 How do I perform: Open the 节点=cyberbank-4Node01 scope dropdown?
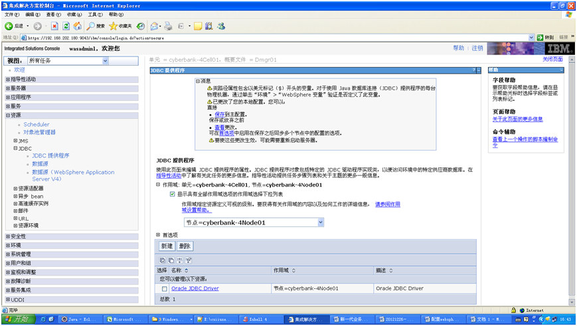pyautogui.click(x=321, y=222)
